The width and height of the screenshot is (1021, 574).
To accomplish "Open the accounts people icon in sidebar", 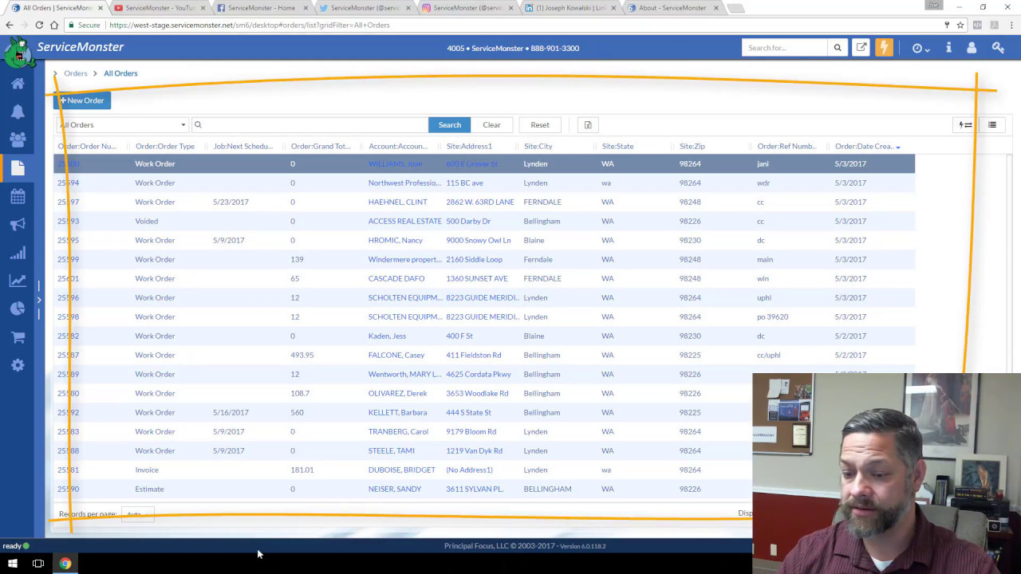I will 18,140.
